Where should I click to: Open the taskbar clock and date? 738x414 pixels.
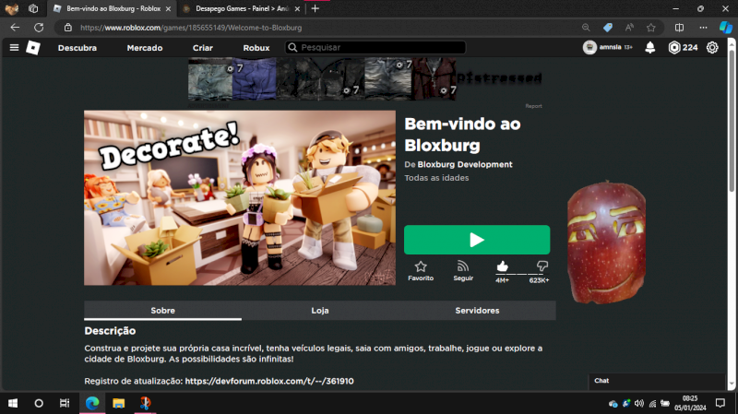690,403
